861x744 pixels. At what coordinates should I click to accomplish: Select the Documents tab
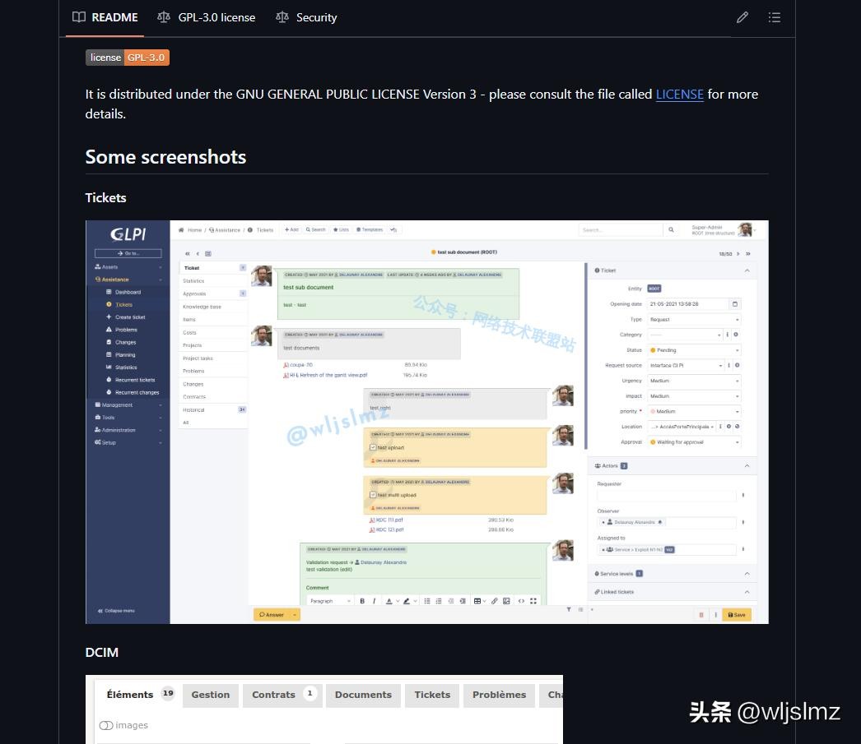pyautogui.click(x=363, y=695)
